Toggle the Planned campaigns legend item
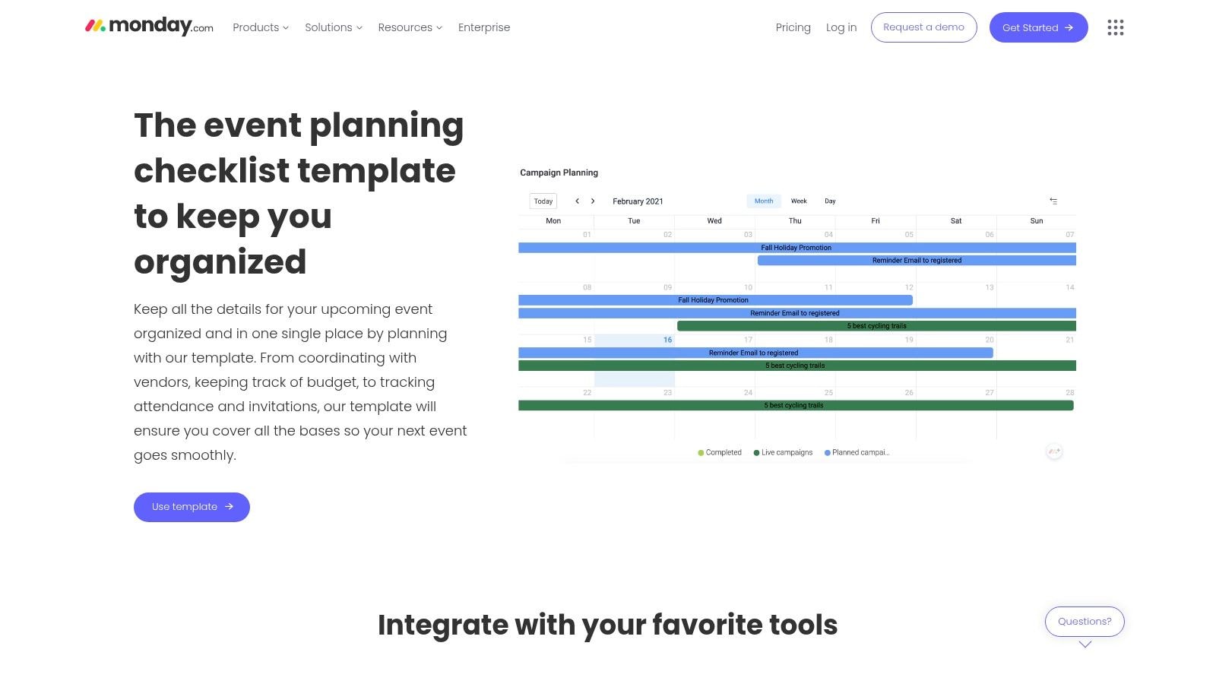Image resolution: width=1216 pixels, height=684 pixels. (x=856, y=451)
